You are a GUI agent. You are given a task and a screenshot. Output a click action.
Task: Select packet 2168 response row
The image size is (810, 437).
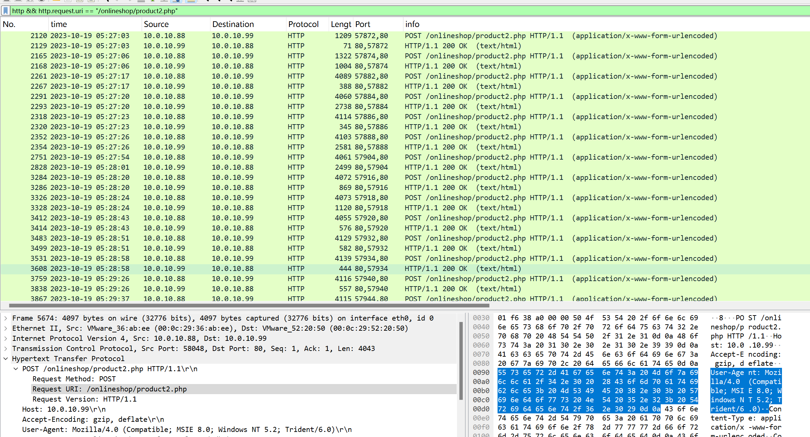(x=405, y=66)
